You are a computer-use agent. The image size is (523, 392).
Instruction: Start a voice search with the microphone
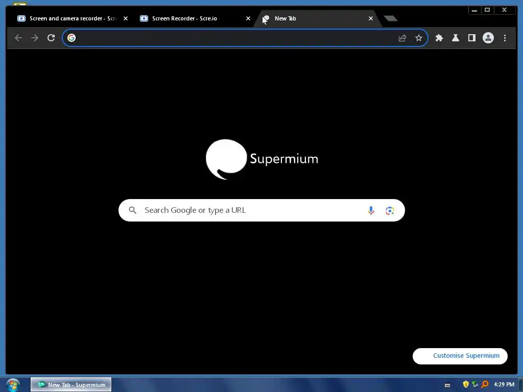[371, 210]
